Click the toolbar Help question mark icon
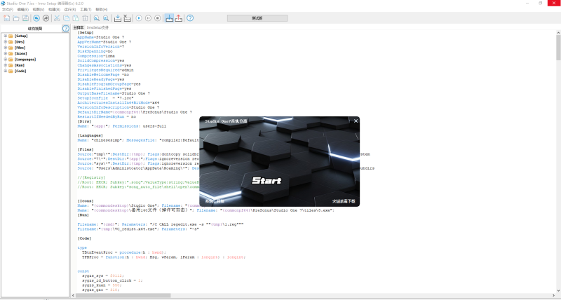Image resolution: width=561 pixels, height=300 pixels. [190, 18]
